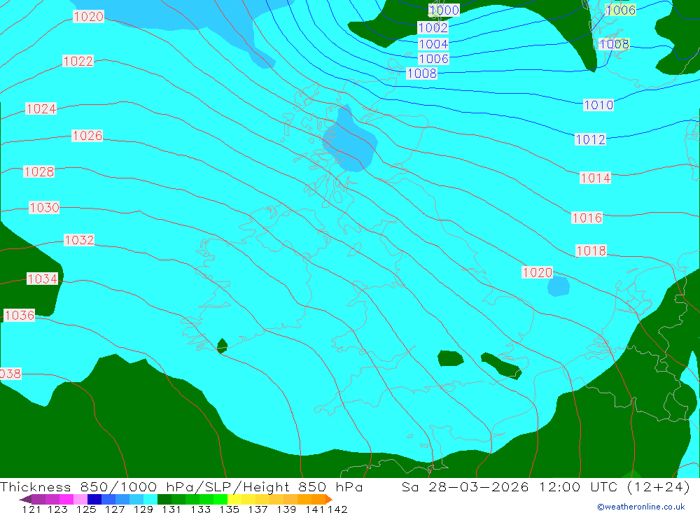Click the legend value 127
Viewport: 700px width, 513px height.
coord(115,509)
